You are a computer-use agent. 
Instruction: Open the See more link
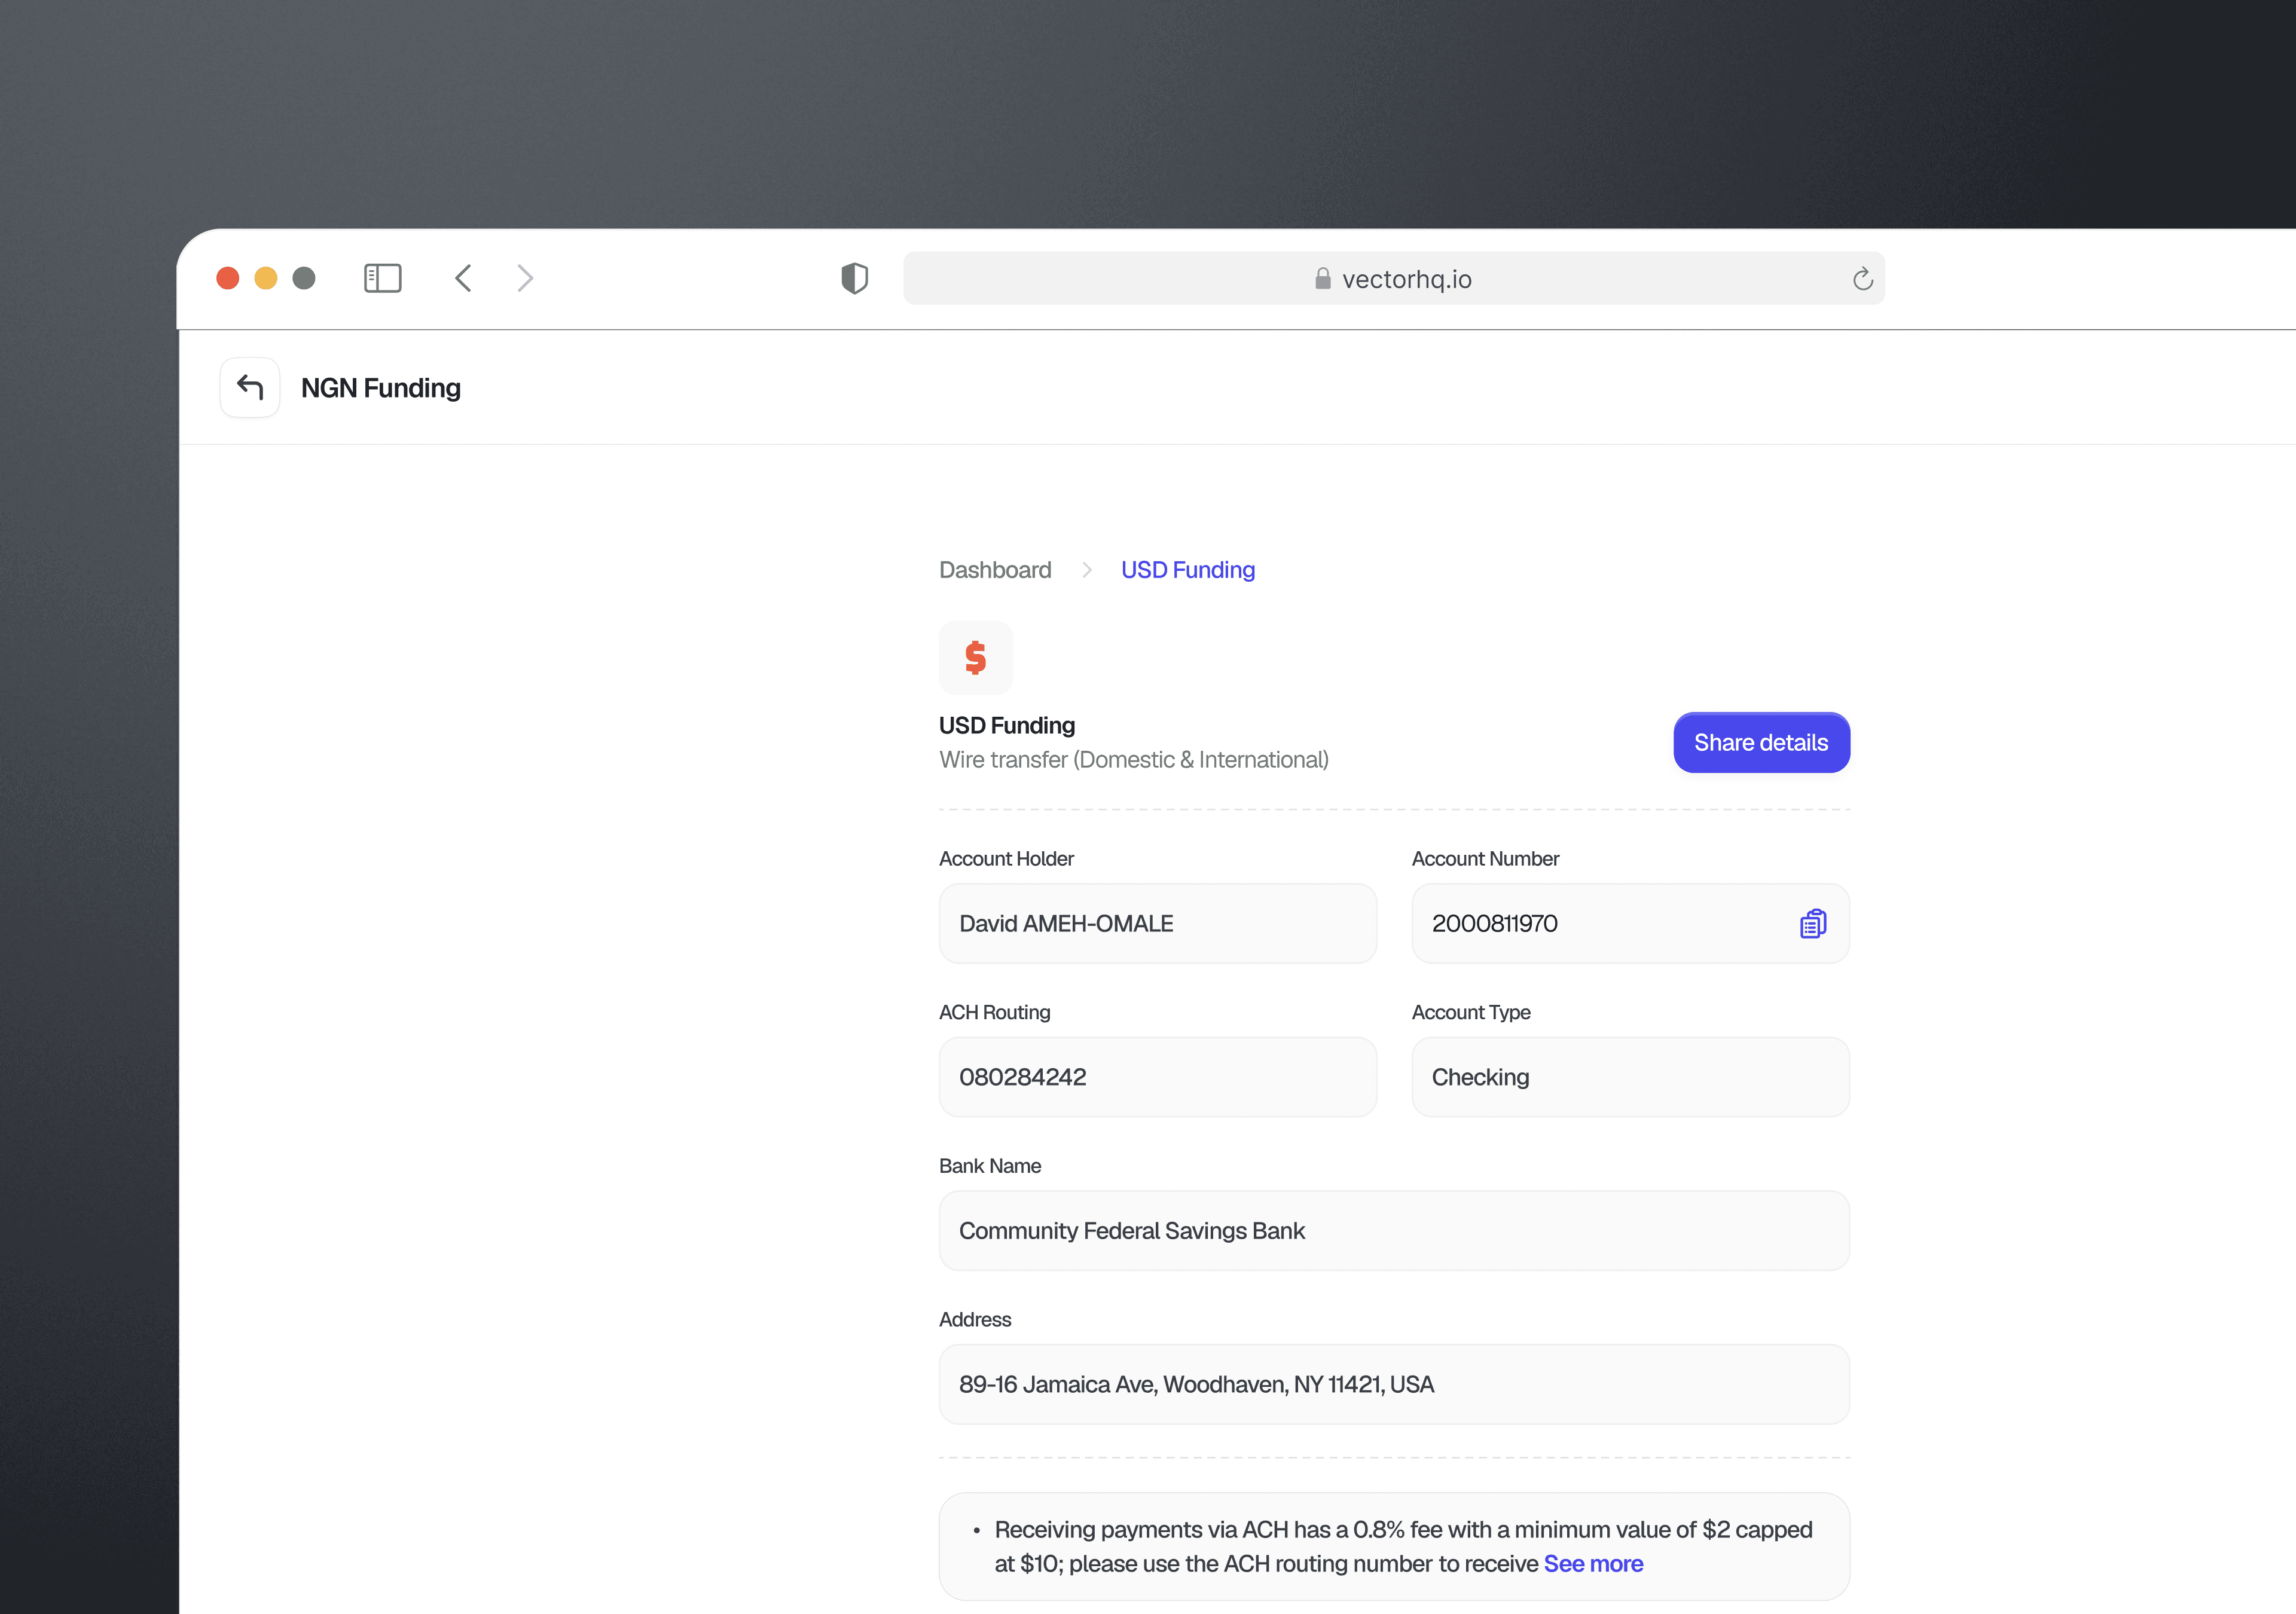(1593, 1563)
